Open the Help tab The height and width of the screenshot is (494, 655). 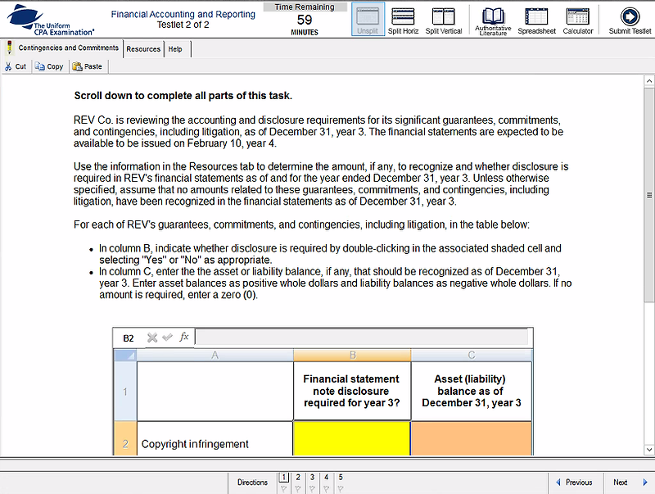[x=174, y=49]
